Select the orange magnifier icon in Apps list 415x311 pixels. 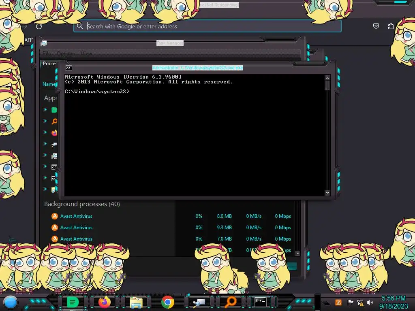(x=54, y=121)
